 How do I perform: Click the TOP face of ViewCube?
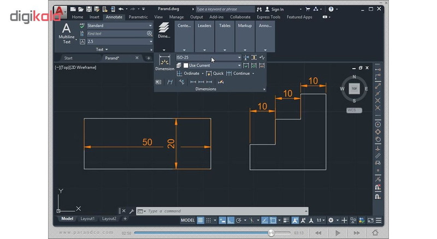(x=354, y=88)
